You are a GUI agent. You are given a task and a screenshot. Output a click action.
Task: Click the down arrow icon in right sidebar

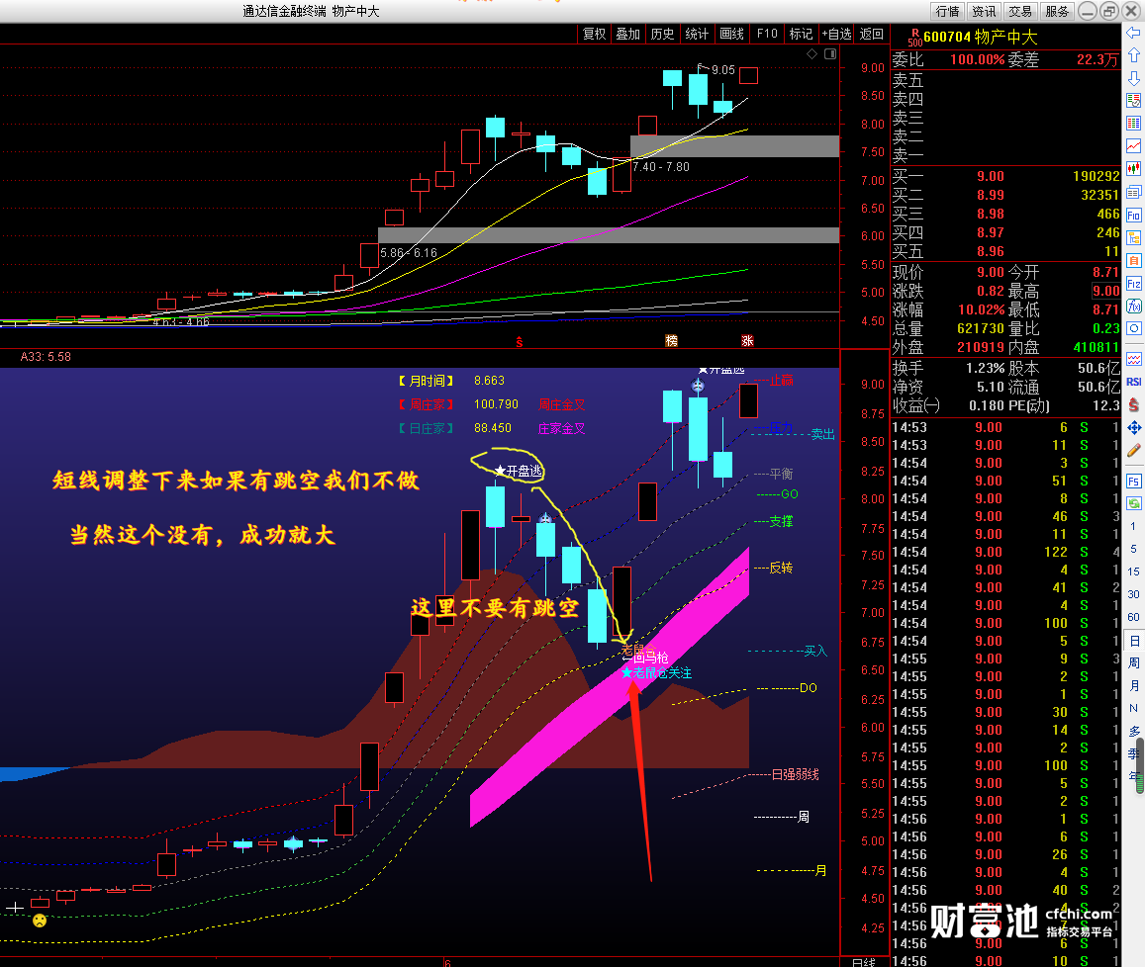click(x=1133, y=78)
